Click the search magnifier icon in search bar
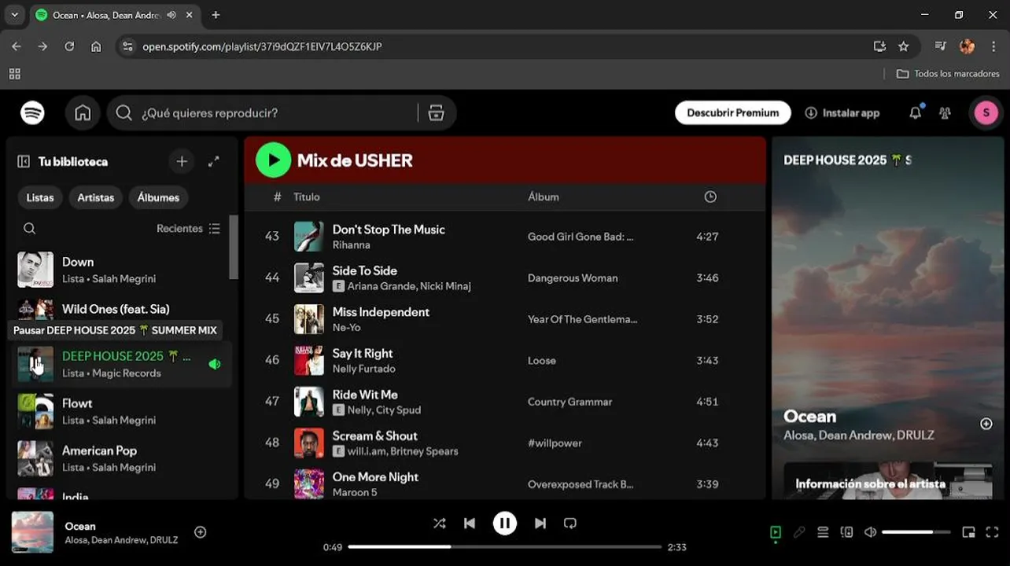 [123, 113]
